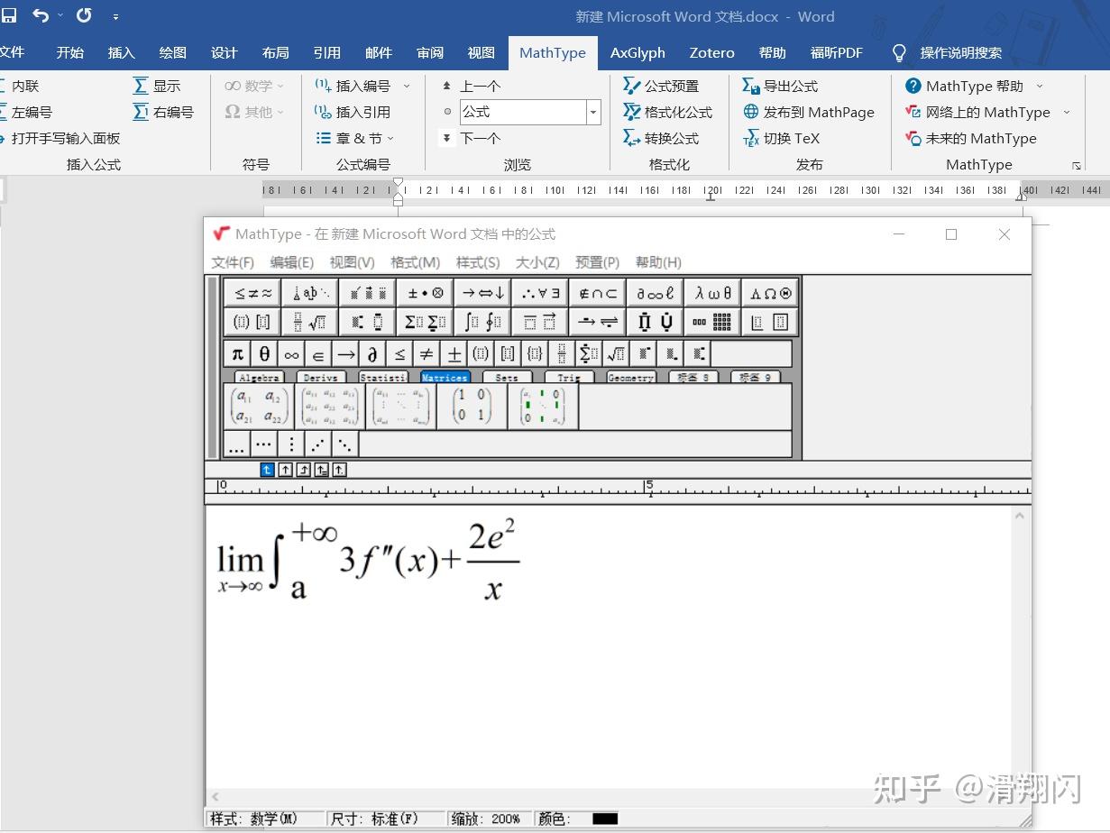Expand the 公式 browse combo box
The height and width of the screenshot is (833, 1110).
tap(593, 112)
